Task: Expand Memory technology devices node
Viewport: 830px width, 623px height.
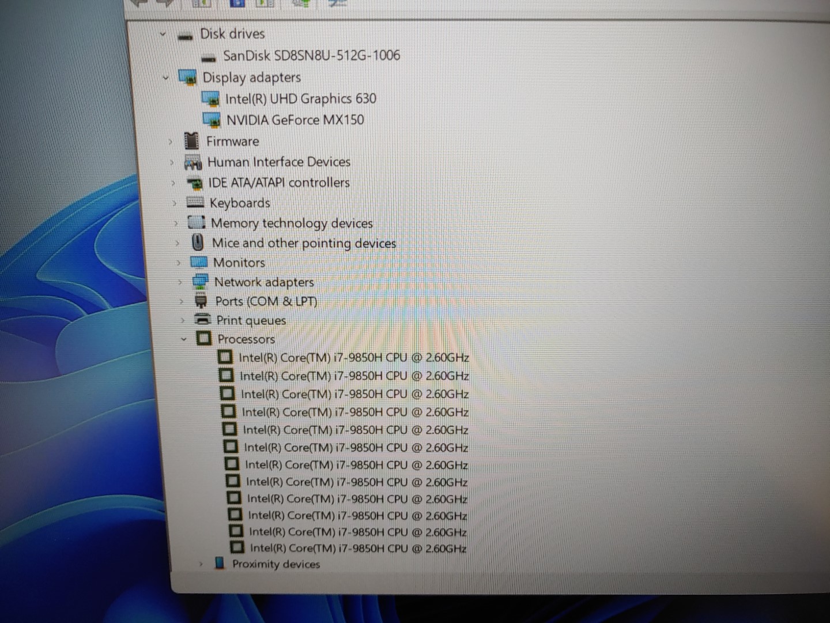Action: point(176,223)
